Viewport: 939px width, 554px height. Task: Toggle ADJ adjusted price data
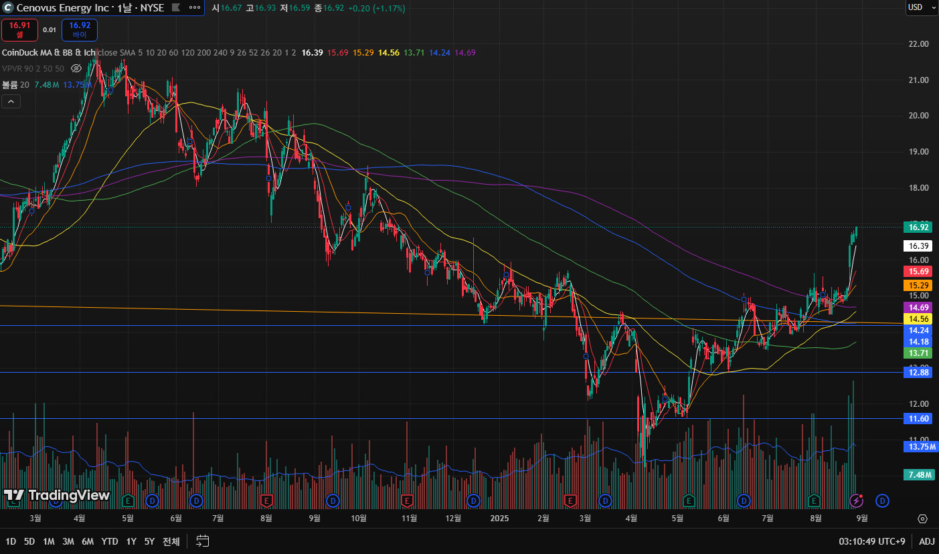[927, 541]
